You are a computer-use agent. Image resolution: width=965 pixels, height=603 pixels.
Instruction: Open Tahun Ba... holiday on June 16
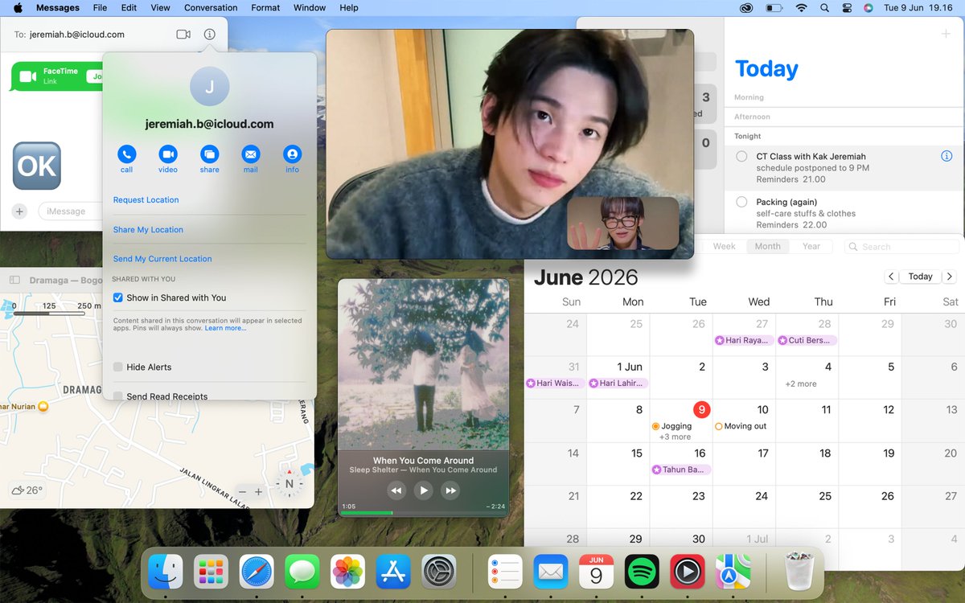tap(681, 470)
